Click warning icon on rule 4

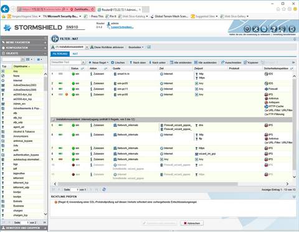(67, 95)
